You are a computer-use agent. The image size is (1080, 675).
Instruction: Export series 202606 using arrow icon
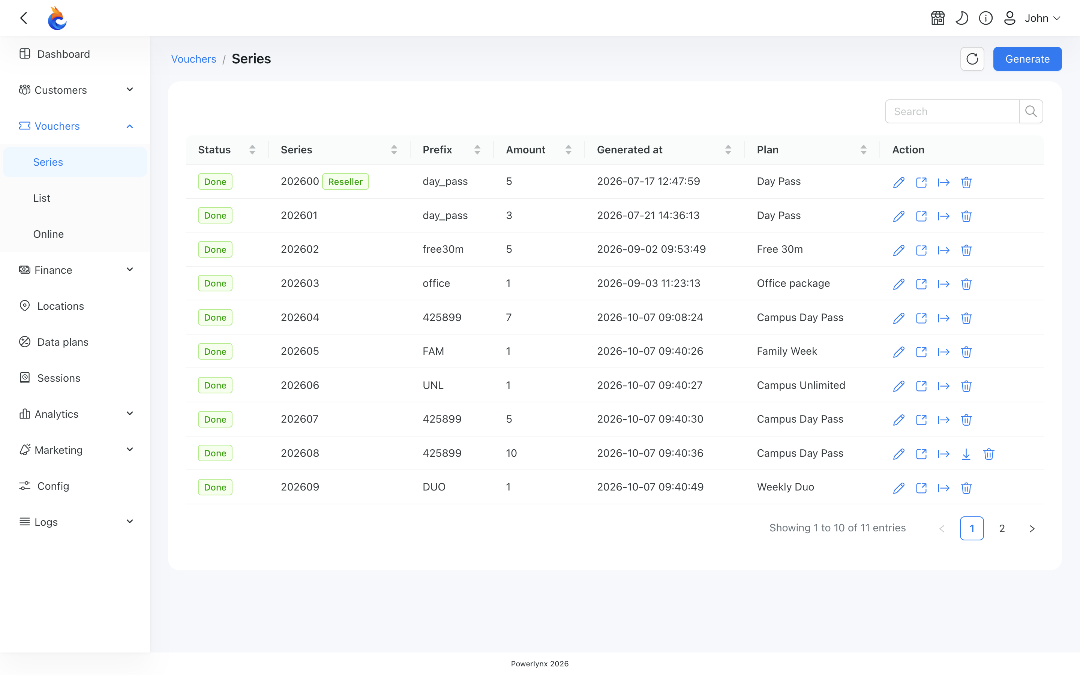click(x=943, y=386)
